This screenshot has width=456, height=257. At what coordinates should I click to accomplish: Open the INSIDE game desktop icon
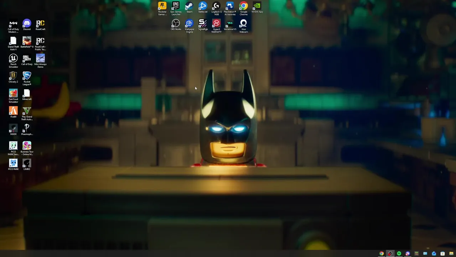(x=13, y=130)
